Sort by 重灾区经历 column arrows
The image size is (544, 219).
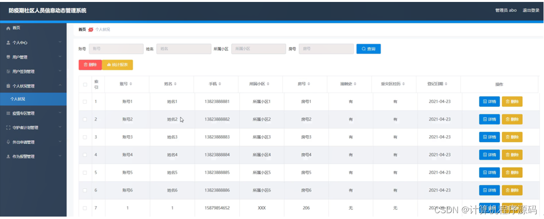tap(404, 84)
